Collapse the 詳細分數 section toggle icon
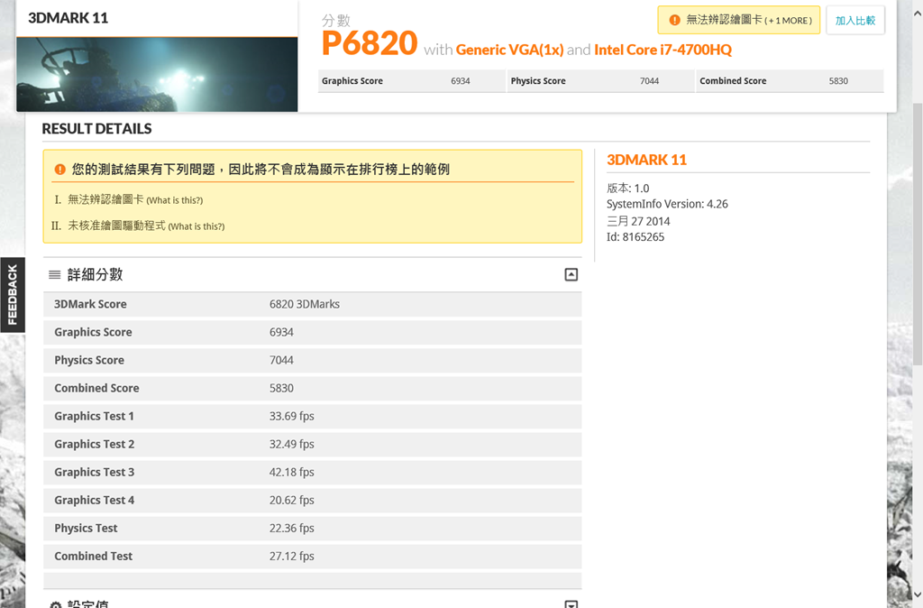Screen dimensions: 923x608 pyautogui.click(x=571, y=274)
